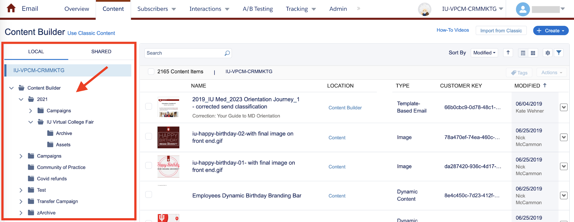This screenshot has width=574, height=222.
Task: Collapse the IU Virtual College Fair folder
Action: (31, 122)
